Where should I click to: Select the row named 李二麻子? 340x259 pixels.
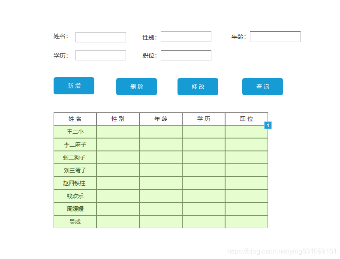click(161, 145)
